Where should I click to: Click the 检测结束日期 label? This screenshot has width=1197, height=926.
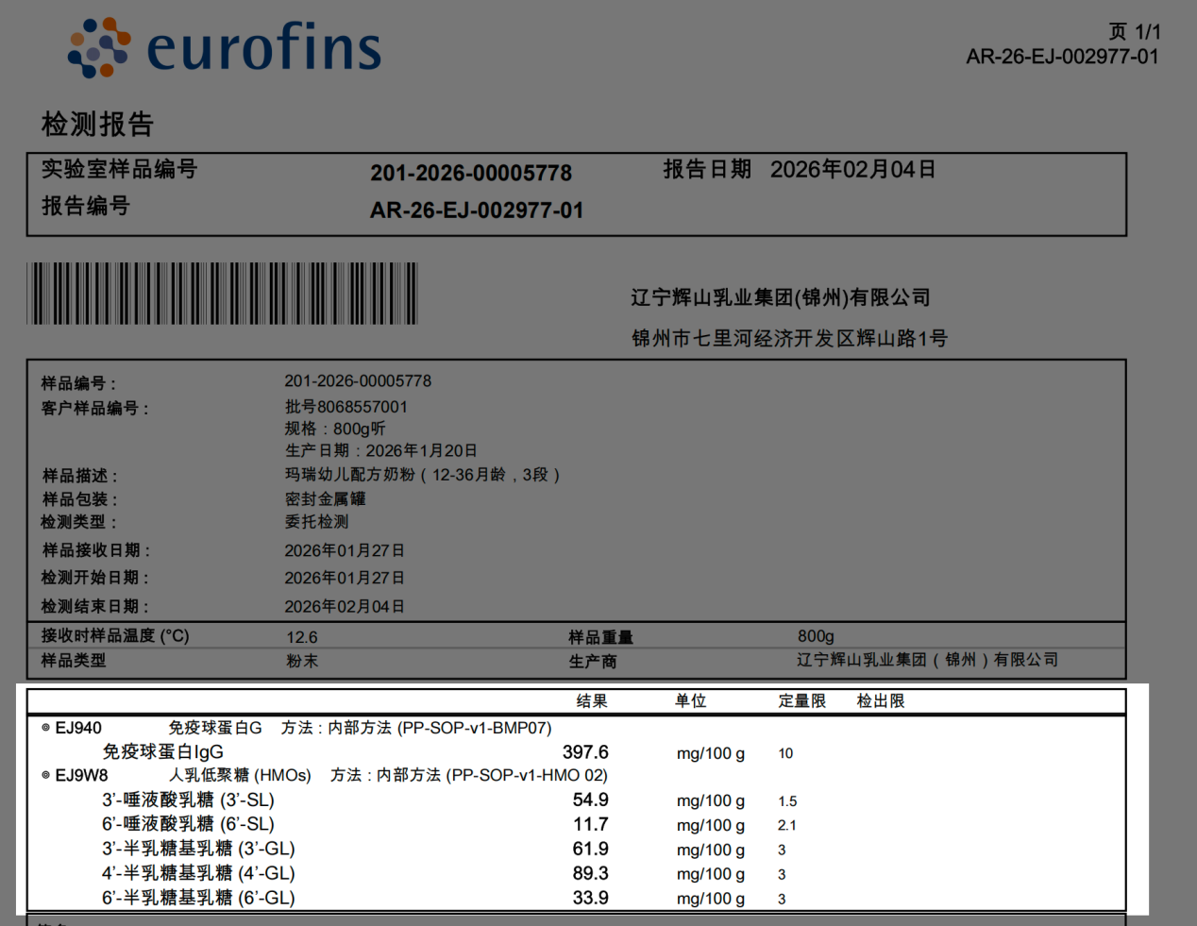pos(94,606)
